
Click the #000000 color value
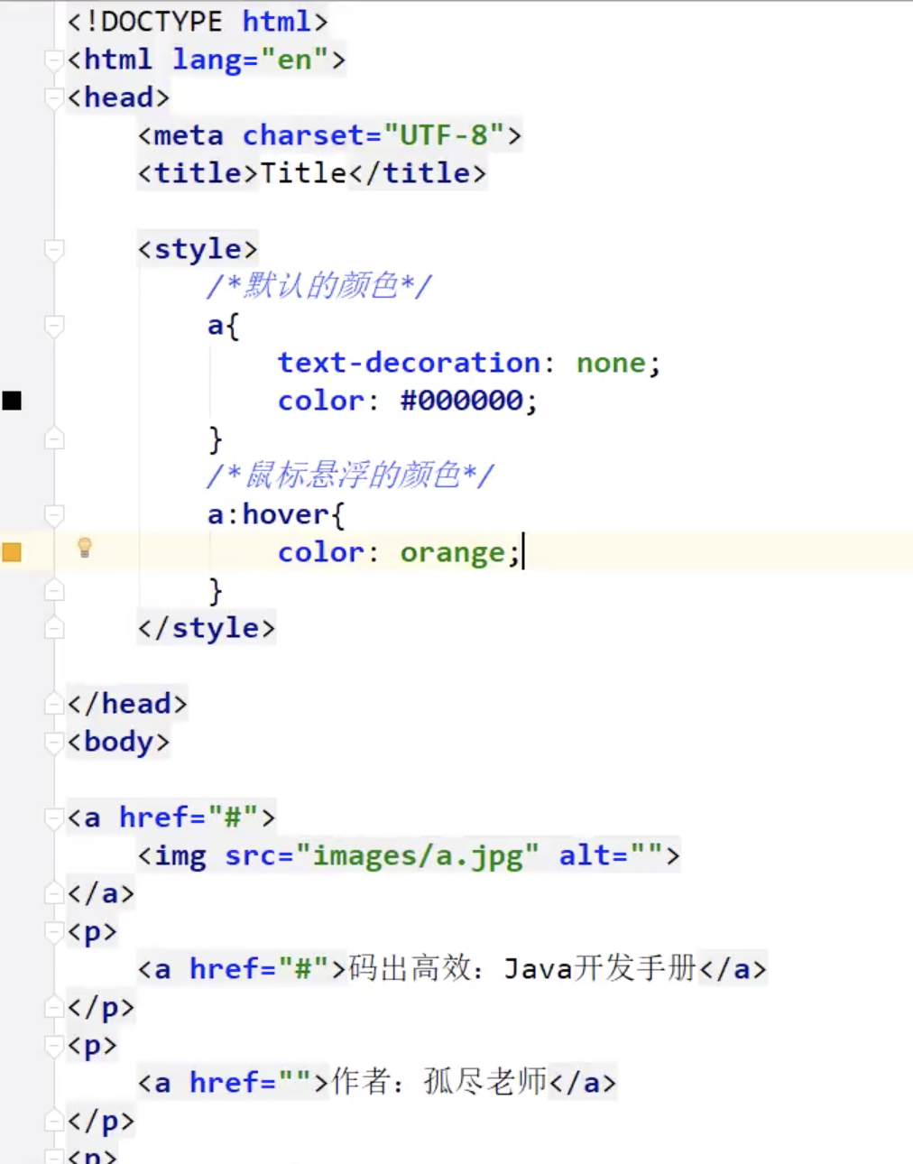(x=461, y=401)
